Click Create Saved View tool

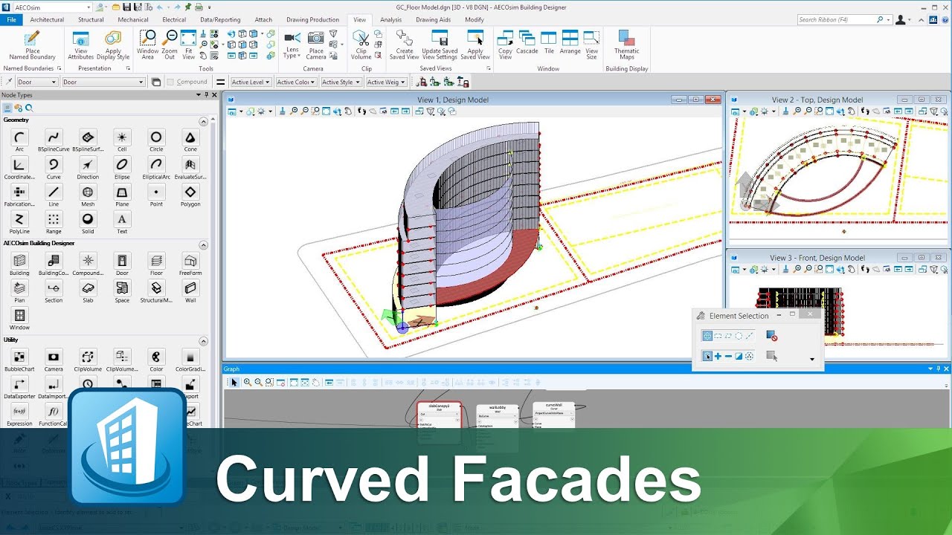pyautogui.click(x=405, y=45)
